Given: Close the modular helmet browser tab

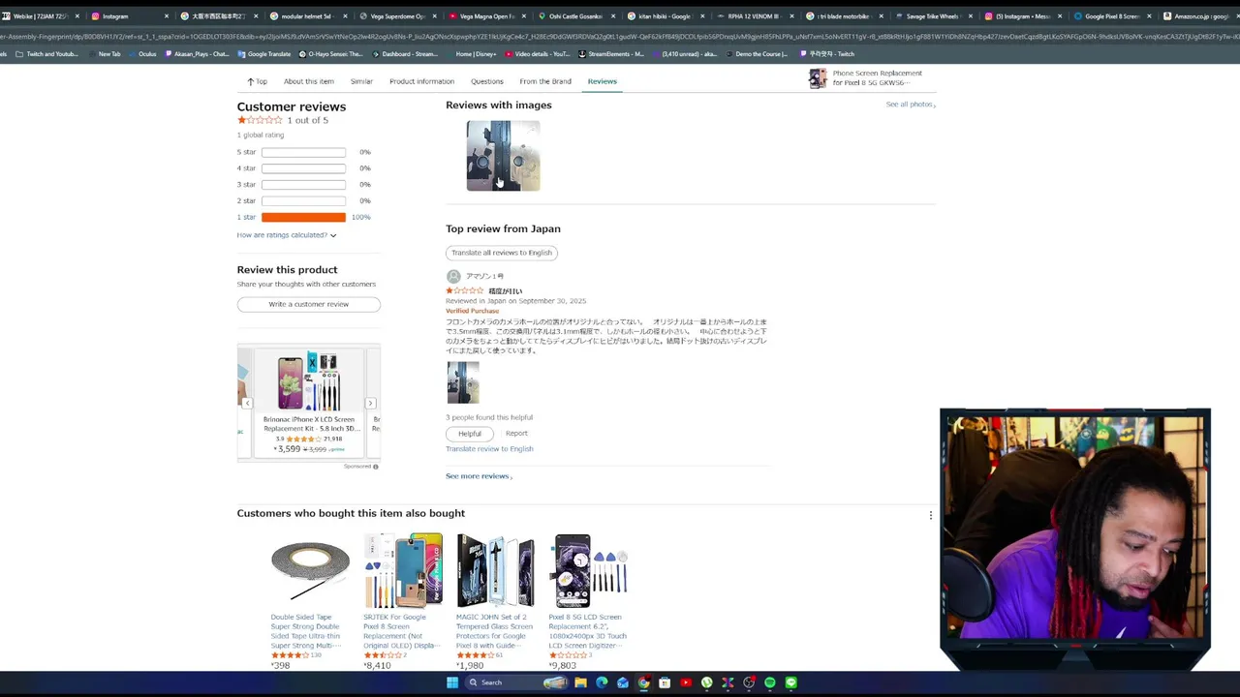Looking at the screenshot, I should (x=346, y=16).
